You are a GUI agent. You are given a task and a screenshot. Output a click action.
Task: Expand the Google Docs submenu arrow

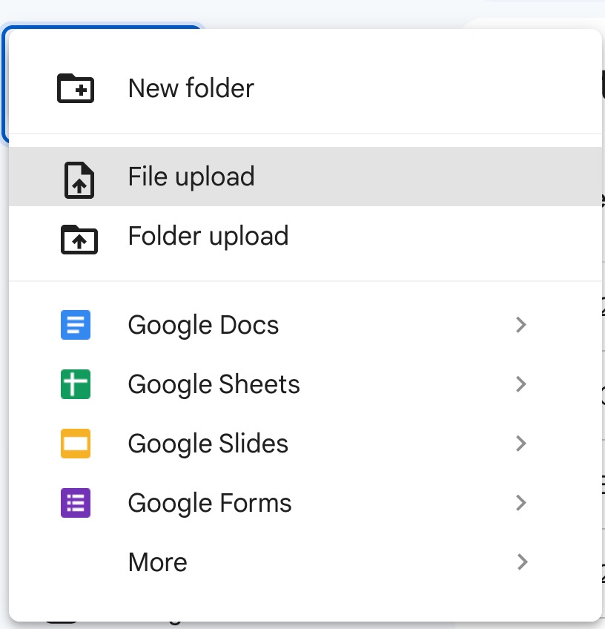point(521,325)
